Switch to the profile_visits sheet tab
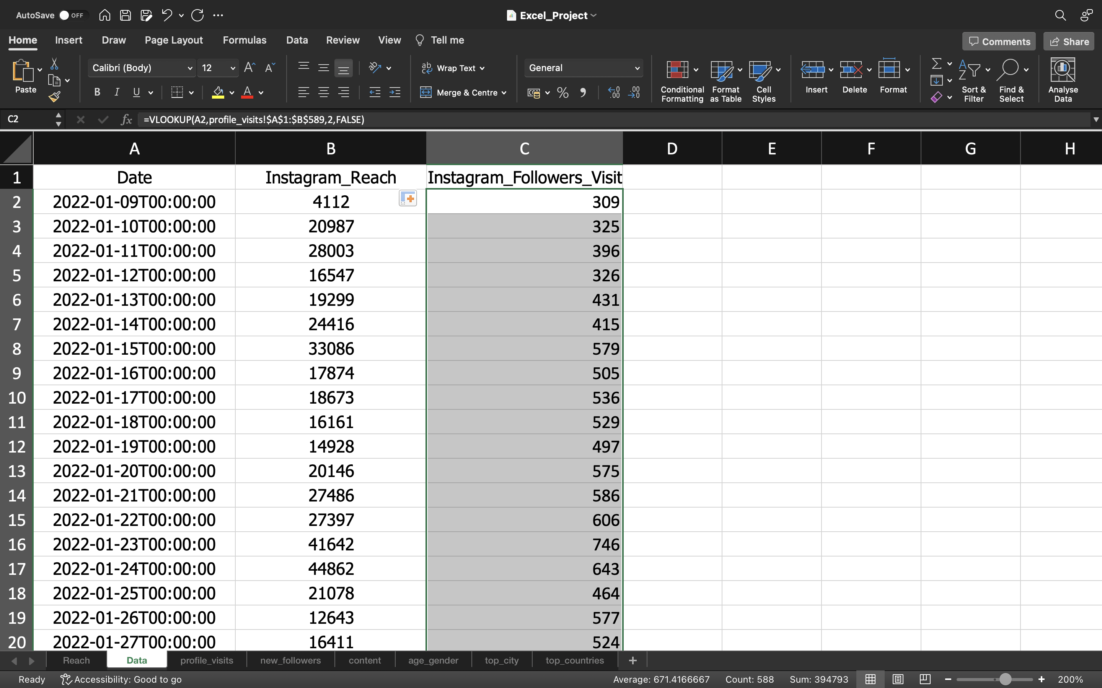The height and width of the screenshot is (688, 1102). pyautogui.click(x=205, y=660)
